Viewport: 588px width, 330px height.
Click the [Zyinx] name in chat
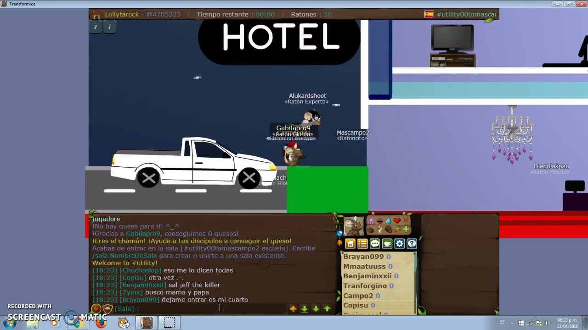tap(131, 292)
